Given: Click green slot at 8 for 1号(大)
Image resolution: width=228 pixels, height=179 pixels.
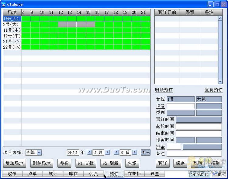Looking at the screenshot, I should [26, 19].
